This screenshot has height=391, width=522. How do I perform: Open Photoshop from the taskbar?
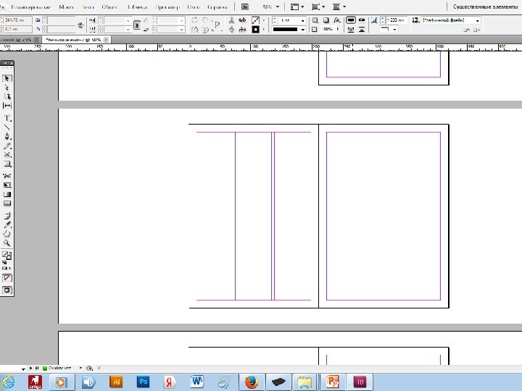click(143, 382)
